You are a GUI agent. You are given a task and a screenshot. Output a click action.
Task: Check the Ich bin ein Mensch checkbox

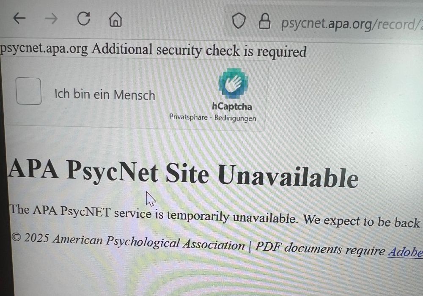[29, 91]
